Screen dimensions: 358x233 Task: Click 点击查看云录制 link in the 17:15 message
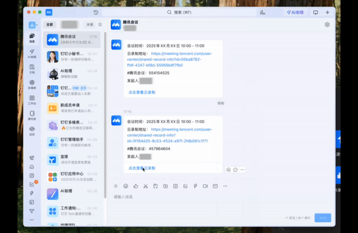(x=142, y=168)
